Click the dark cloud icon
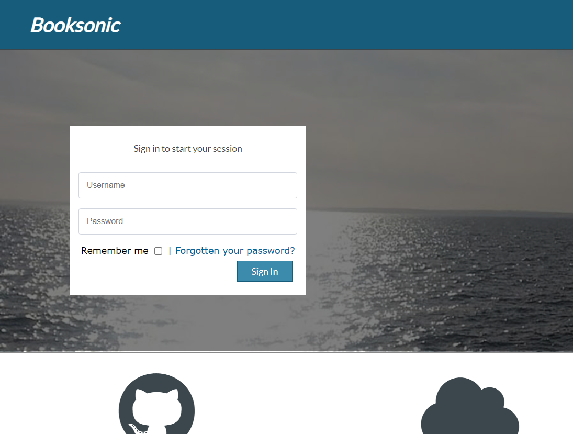Viewport: 573px width, 434px height. pos(470,406)
